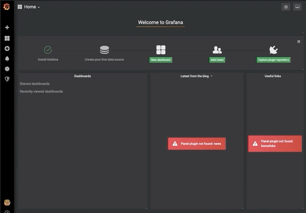Click 'Panel plugin not found: homelinks' message

tap(277, 144)
